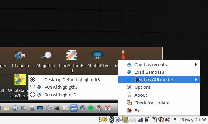Open the About menu entry

point(140,95)
